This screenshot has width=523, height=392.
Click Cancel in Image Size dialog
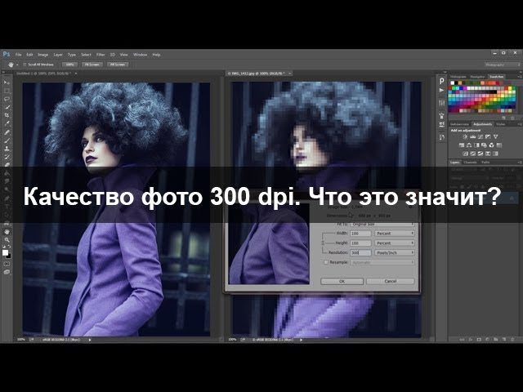[x=391, y=281]
